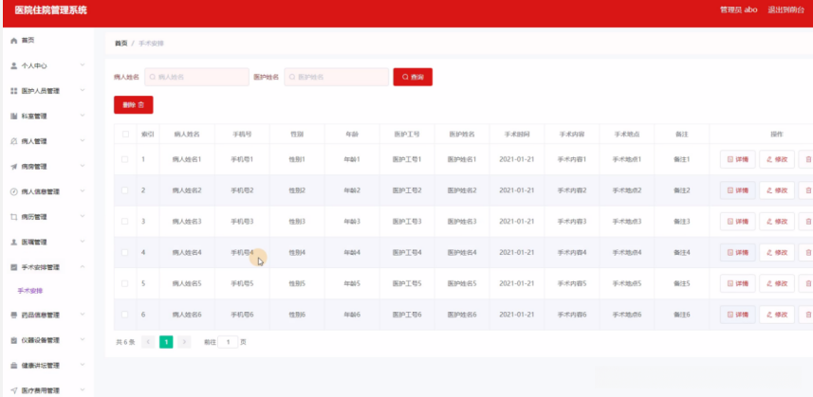The height and width of the screenshot is (397, 813).
Task: Click 修改 for row 1
Action: (x=777, y=159)
